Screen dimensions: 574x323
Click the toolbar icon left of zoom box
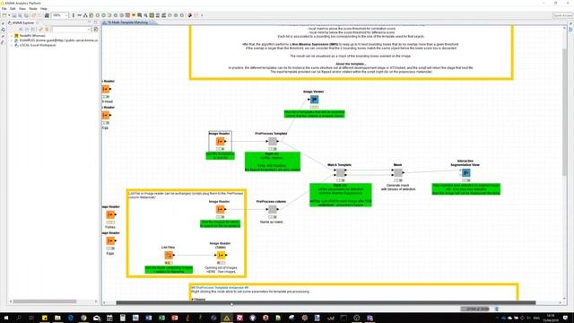click(x=47, y=15)
